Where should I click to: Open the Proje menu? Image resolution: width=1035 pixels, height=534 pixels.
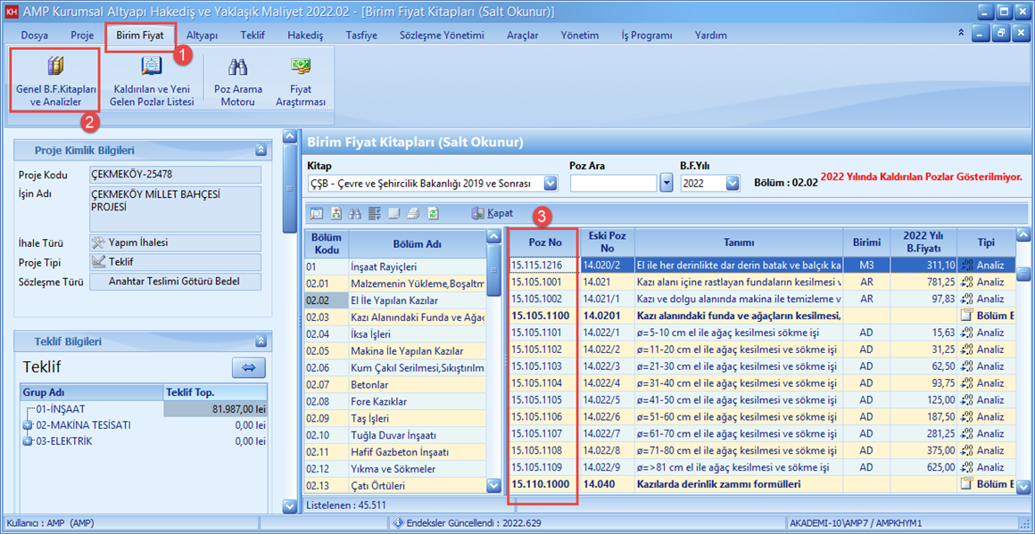(82, 35)
